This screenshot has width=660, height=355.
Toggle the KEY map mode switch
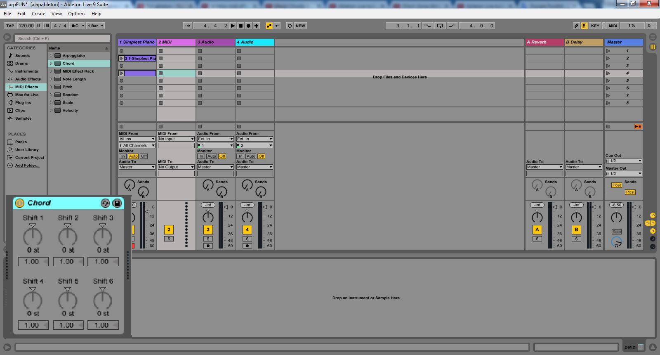(595, 26)
